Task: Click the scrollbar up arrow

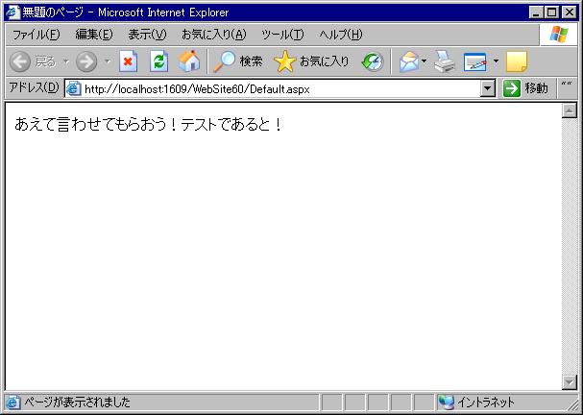Action: pyautogui.click(x=570, y=110)
